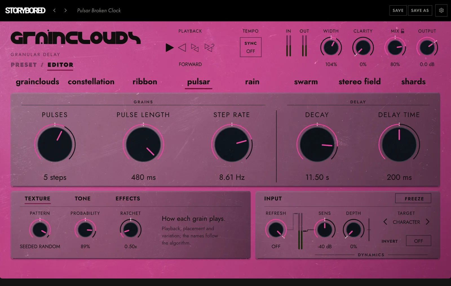Open settings gear in top bar
Screen dimensions: 451x286
(x=441, y=10)
